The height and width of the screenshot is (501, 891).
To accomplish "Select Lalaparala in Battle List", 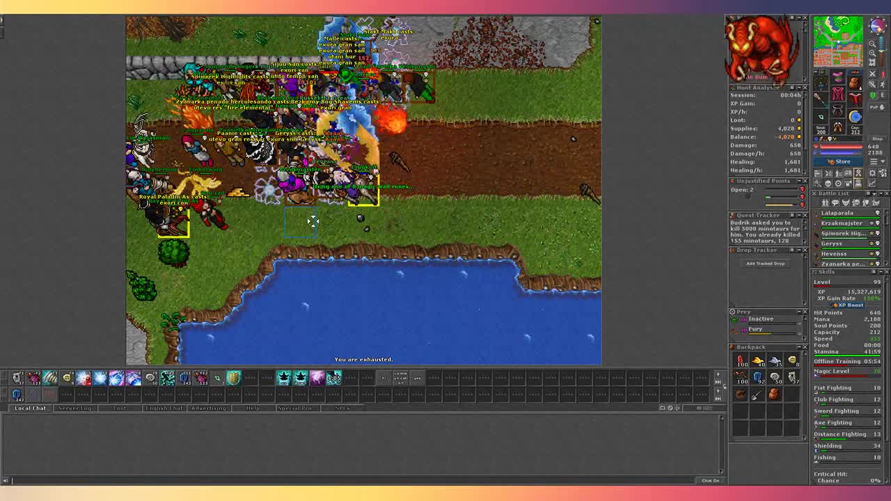I will pyautogui.click(x=848, y=215).
